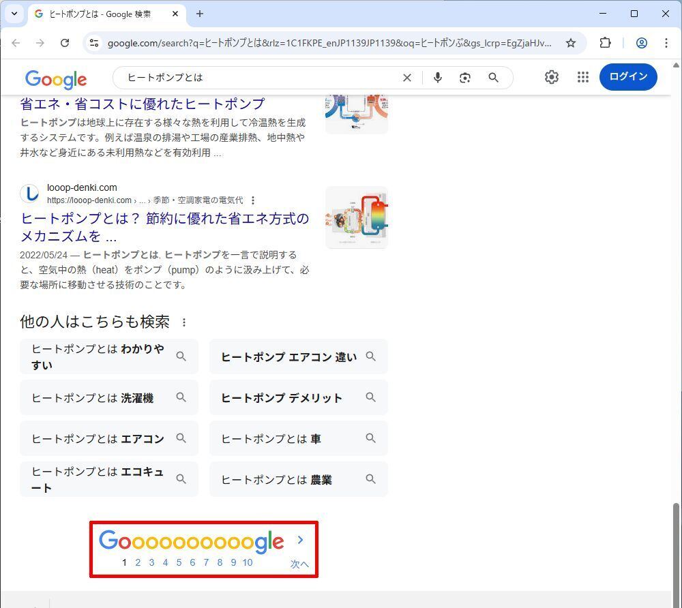This screenshot has height=608, width=682.
Task: Click 次へ to see next results
Action: click(x=299, y=564)
